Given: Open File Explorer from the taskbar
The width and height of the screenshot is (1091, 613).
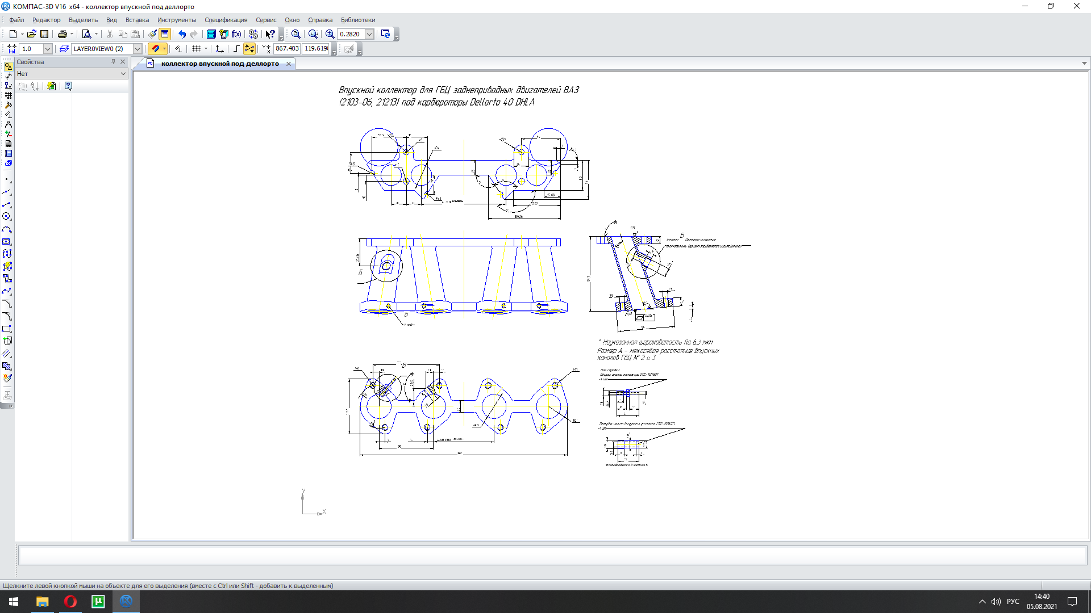Looking at the screenshot, I should click(x=43, y=602).
